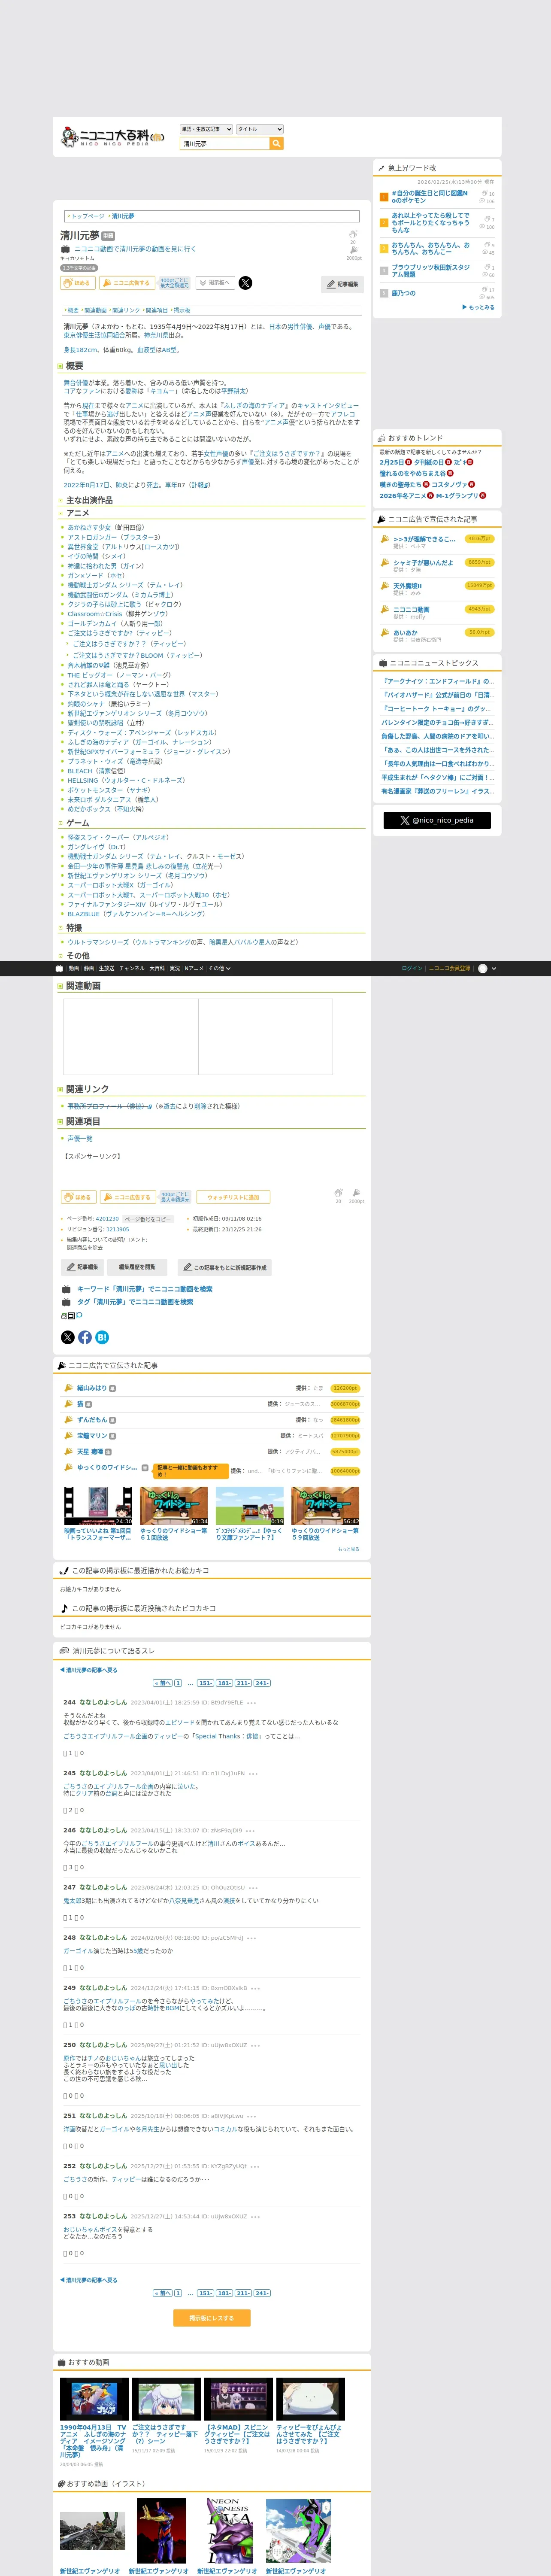Click the 清川元夢の記事へ戻る top link
Viewport: 551px width, 2576px height.
coord(89,1670)
